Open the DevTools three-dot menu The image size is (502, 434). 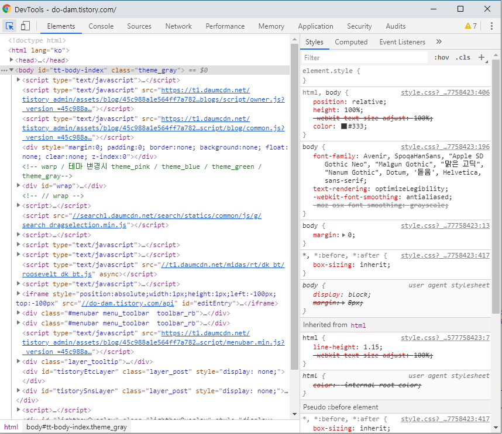click(491, 26)
